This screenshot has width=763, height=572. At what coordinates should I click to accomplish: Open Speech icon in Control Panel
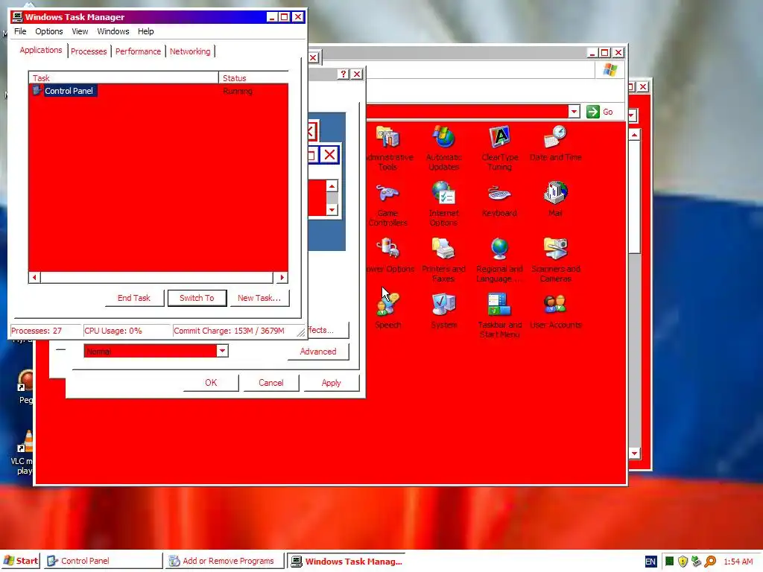[x=387, y=311]
